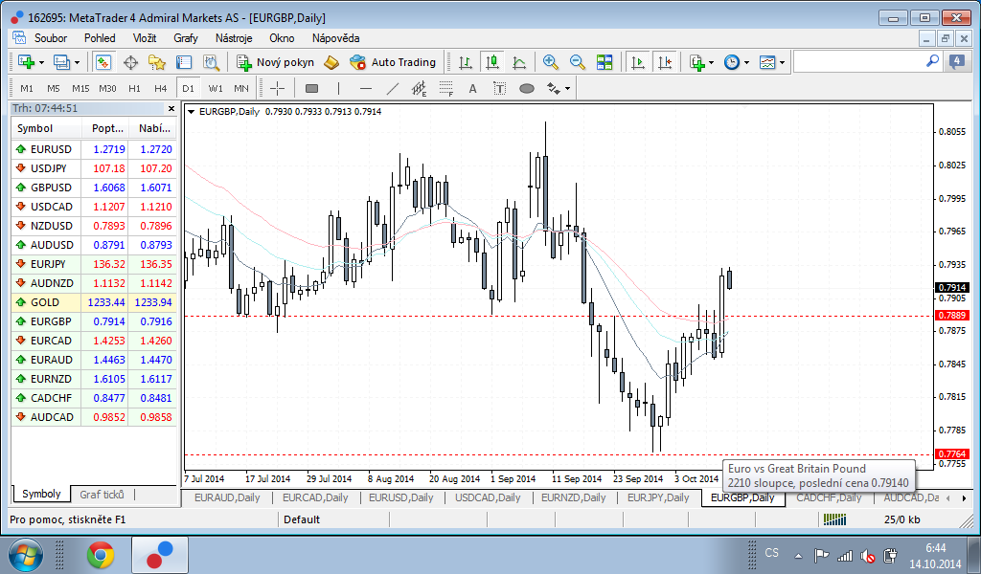Screen dimensions: 981x574
Task: Switch to the EURUSD,Daily chart tab
Action: click(x=401, y=497)
